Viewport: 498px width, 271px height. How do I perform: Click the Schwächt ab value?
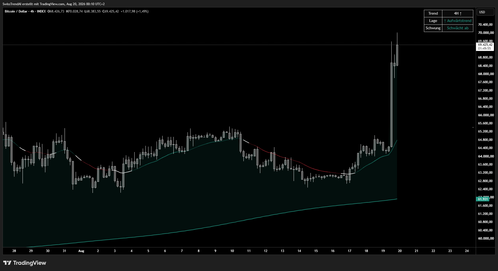point(458,28)
